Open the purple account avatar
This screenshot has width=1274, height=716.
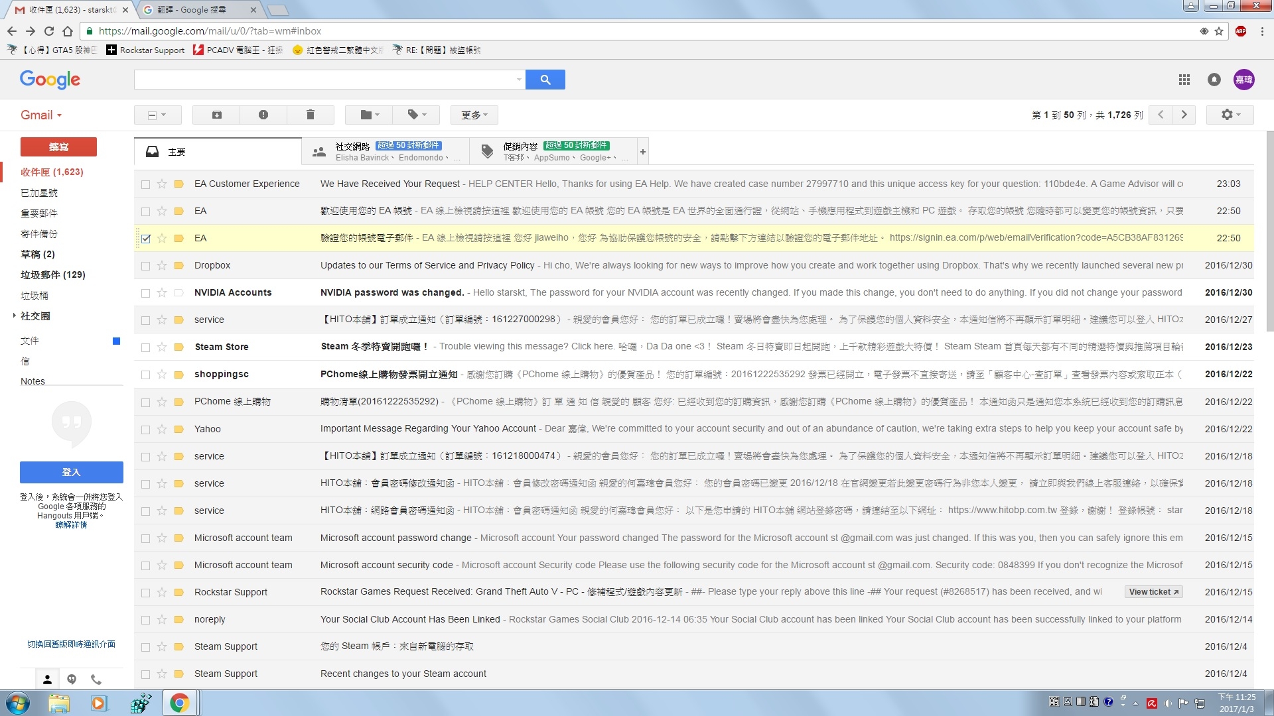(1244, 80)
